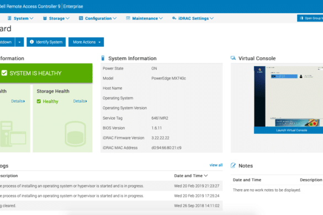The width and height of the screenshot is (323, 215).
Task: Open the More Actions dropdown
Action: 86,42
